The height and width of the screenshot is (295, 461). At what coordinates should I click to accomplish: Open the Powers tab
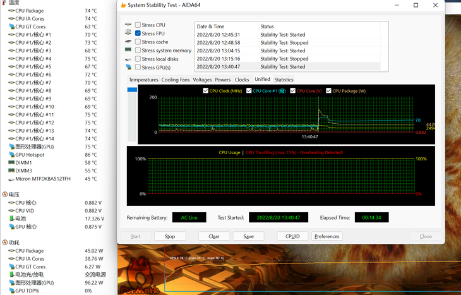tap(222, 80)
